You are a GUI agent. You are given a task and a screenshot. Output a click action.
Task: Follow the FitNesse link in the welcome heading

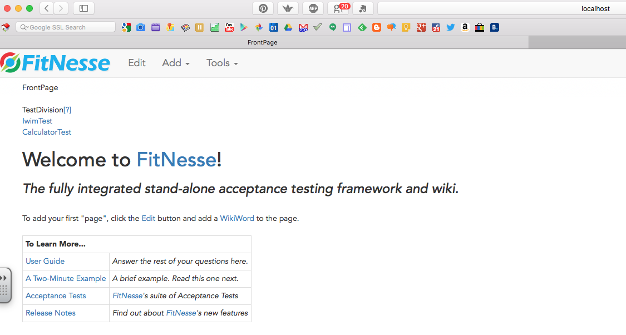[176, 160]
